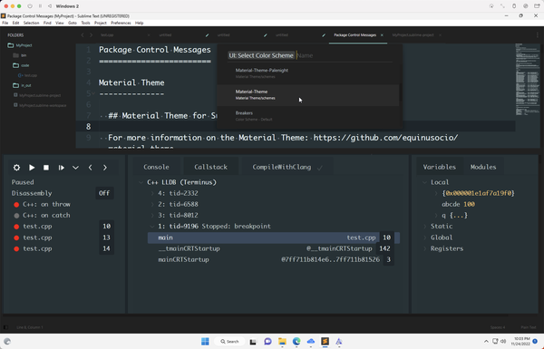Click Spaces: 4 indentation in status bar
544x349 pixels.
coord(498,327)
